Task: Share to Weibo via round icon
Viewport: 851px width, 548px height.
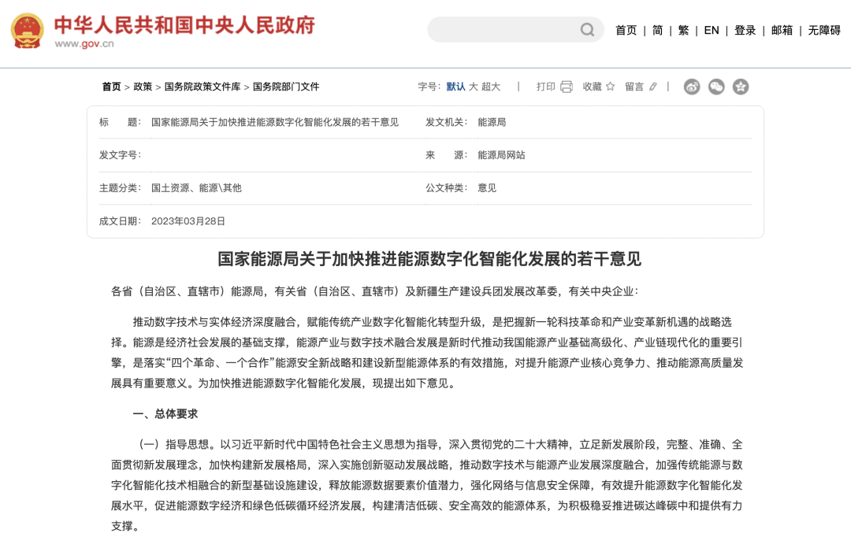Action: pyautogui.click(x=692, y=87)
